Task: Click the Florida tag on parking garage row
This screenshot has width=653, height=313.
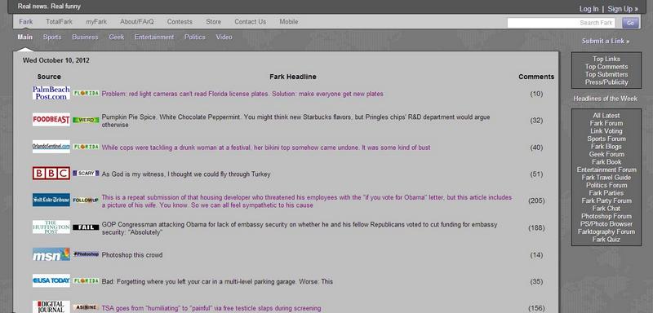Action: pos(86,281)
